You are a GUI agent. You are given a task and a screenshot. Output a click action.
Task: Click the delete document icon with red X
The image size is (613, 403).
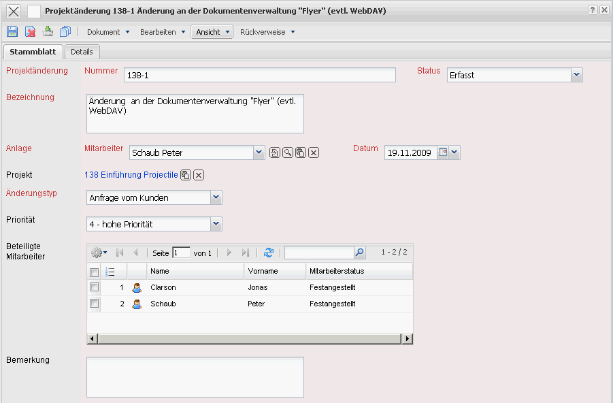[x=30, y=31]
